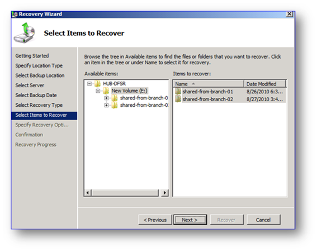Go to the Select Backup Date step
Viewport: 317px width, 251px height.
[36, 95]
